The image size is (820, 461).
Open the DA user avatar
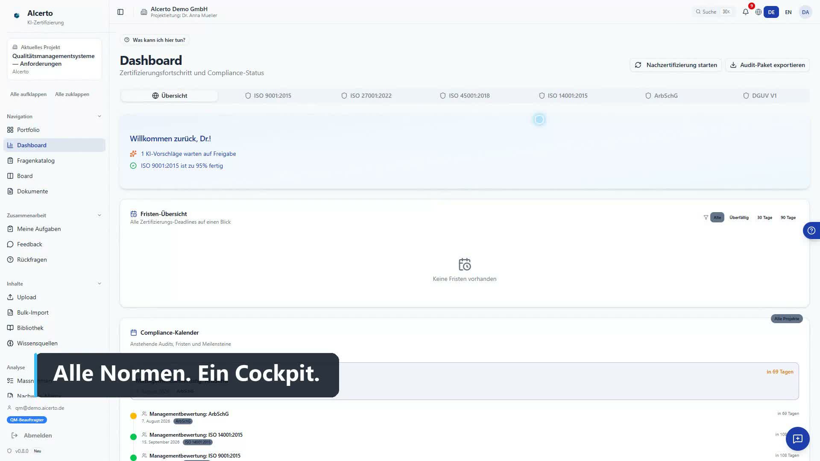tap(805, 12)
